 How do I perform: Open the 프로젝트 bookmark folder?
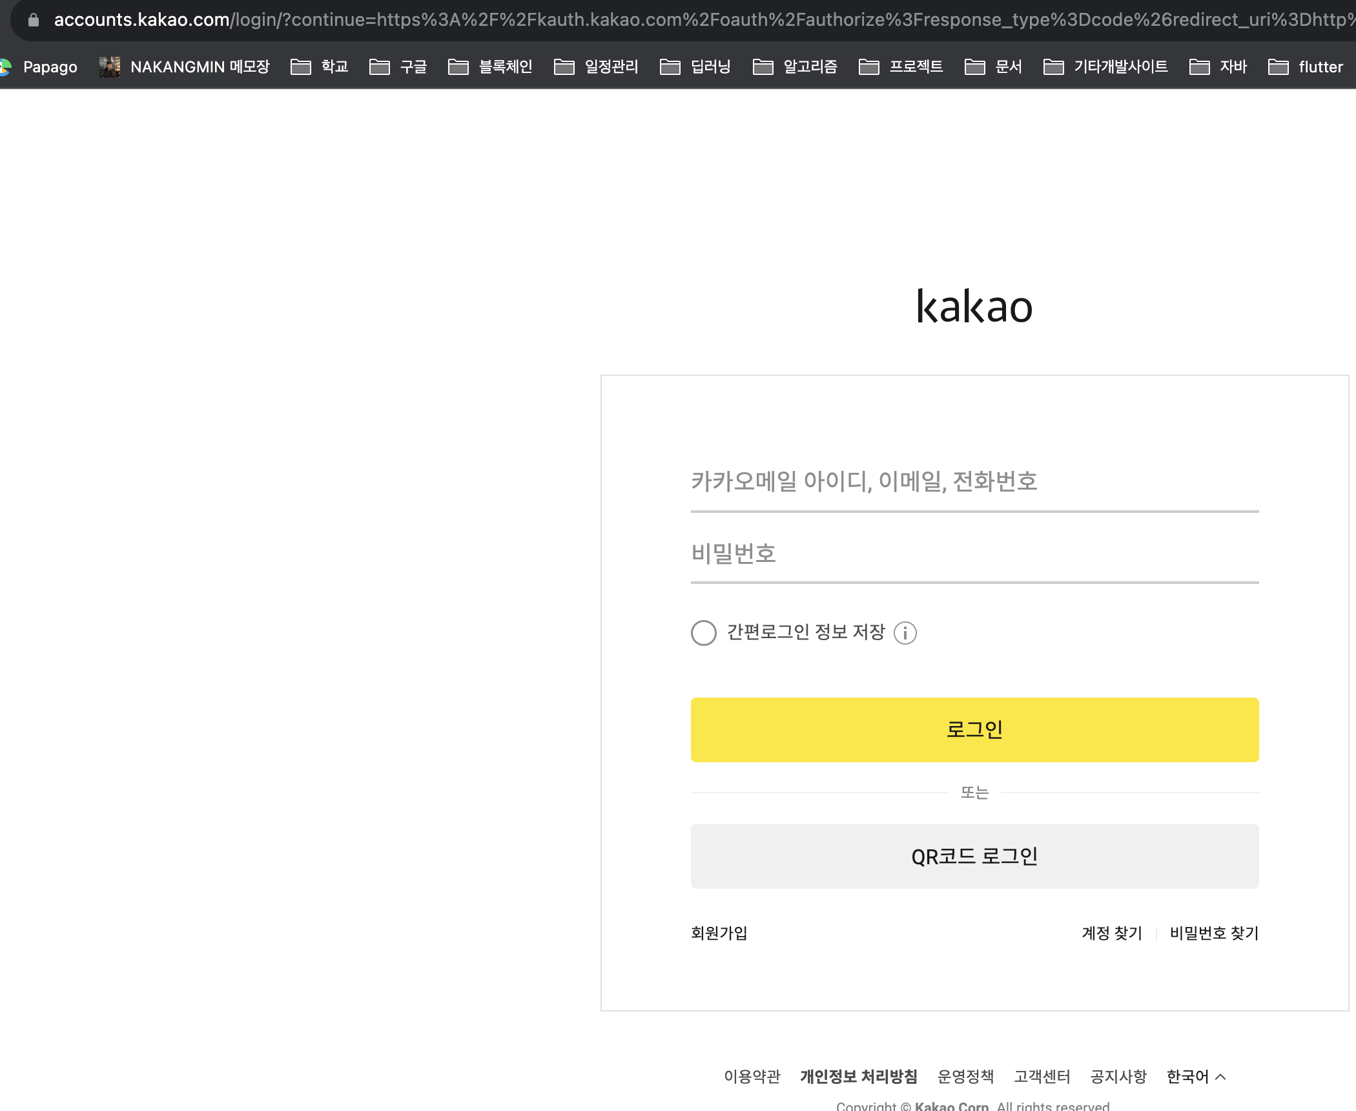[x=901, y=67]
